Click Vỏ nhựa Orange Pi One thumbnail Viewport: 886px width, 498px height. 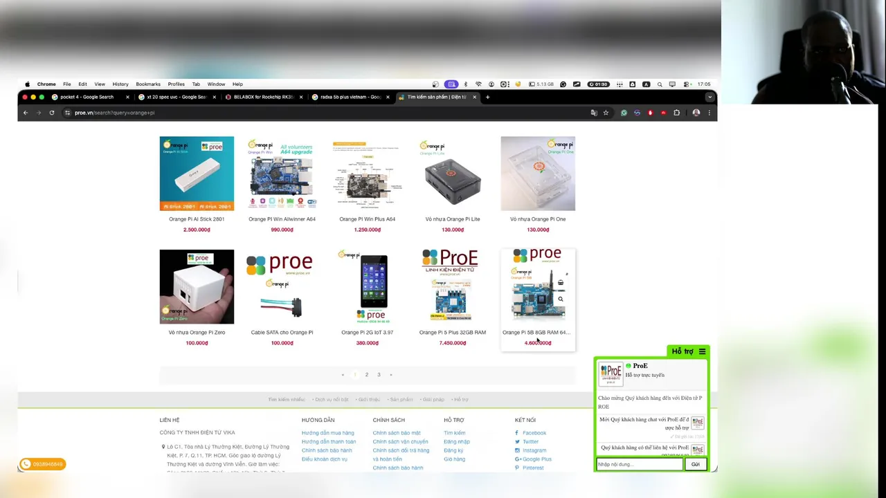[x=538, y=174]
